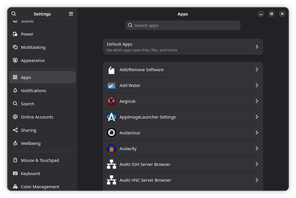Expand Default Apps via its chevron
The image size is (296, 198).
tap(257, 47)
